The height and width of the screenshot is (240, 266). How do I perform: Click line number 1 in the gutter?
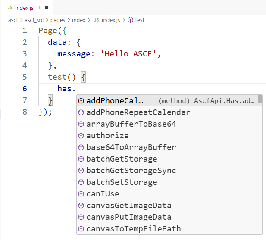pyautogui.click(x=25, y=31)
